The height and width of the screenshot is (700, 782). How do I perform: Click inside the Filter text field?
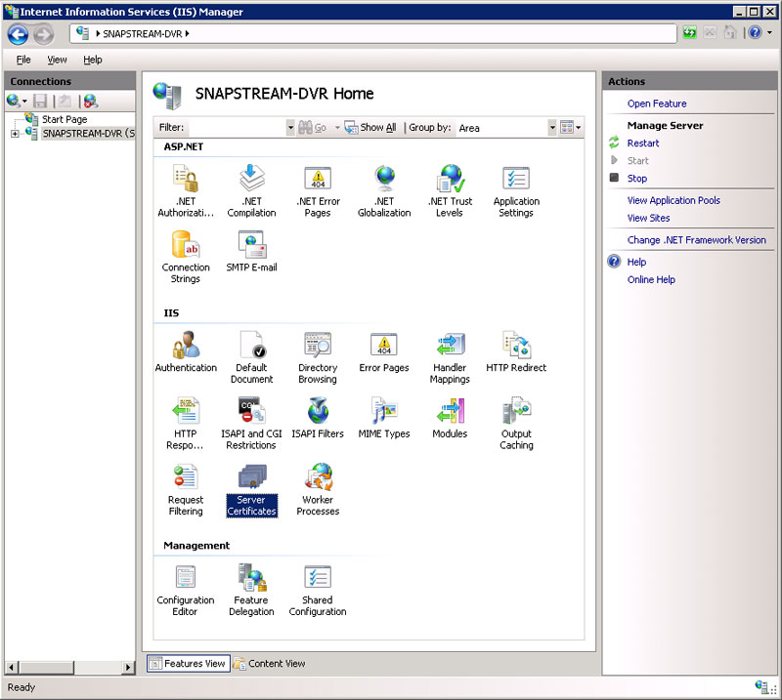(237, 128)
